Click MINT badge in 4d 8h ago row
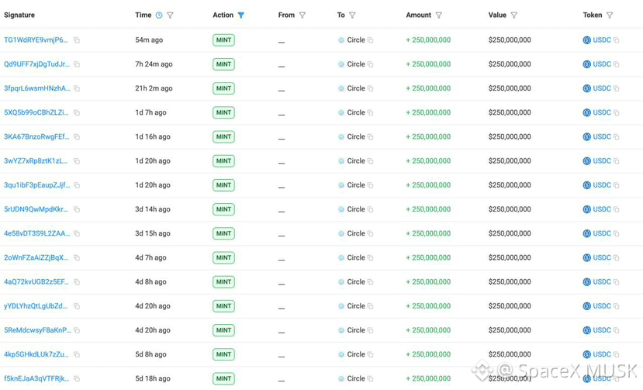This screenshot has width=643, height=390. [x=223, y=282]
